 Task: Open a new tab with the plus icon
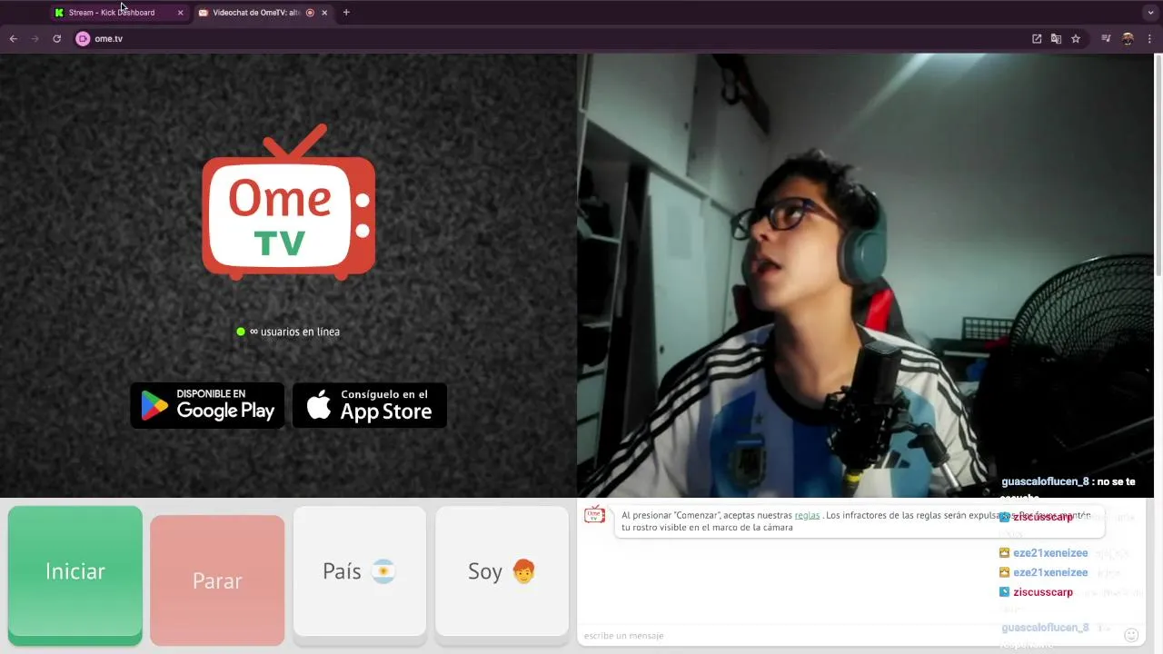pos(346,13)
